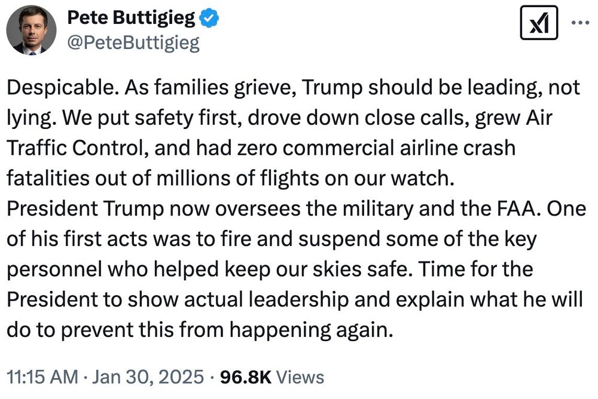Click the Jan 30, 2025 date
This screenshot has height=399, width=598.
click(148, 377)
